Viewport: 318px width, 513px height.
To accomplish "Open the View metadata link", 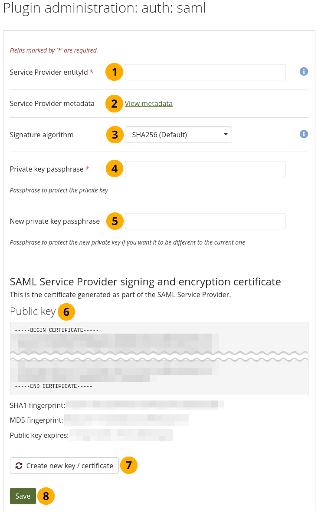I will click(x=148, y=103).
